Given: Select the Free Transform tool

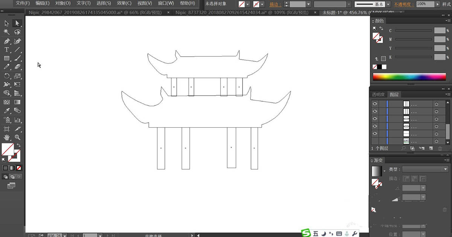Looking at the screenshot, I should [x=17, y=84].
